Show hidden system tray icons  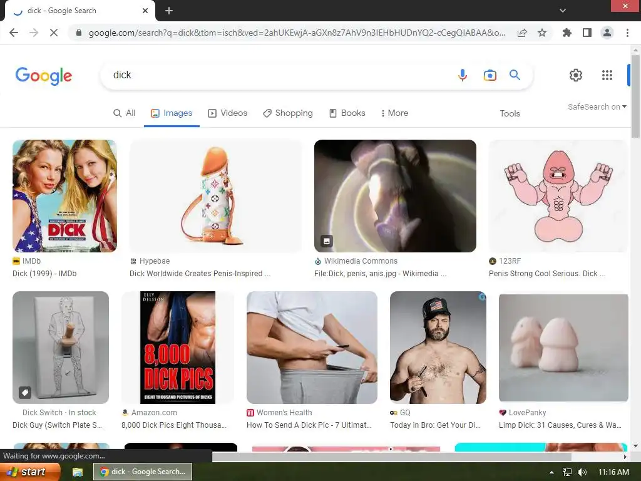click(x=551, y=472)
